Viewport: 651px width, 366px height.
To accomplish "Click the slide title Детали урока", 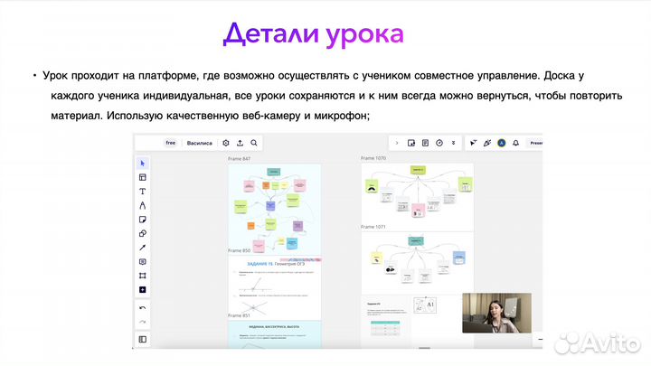I will point(314,34).
